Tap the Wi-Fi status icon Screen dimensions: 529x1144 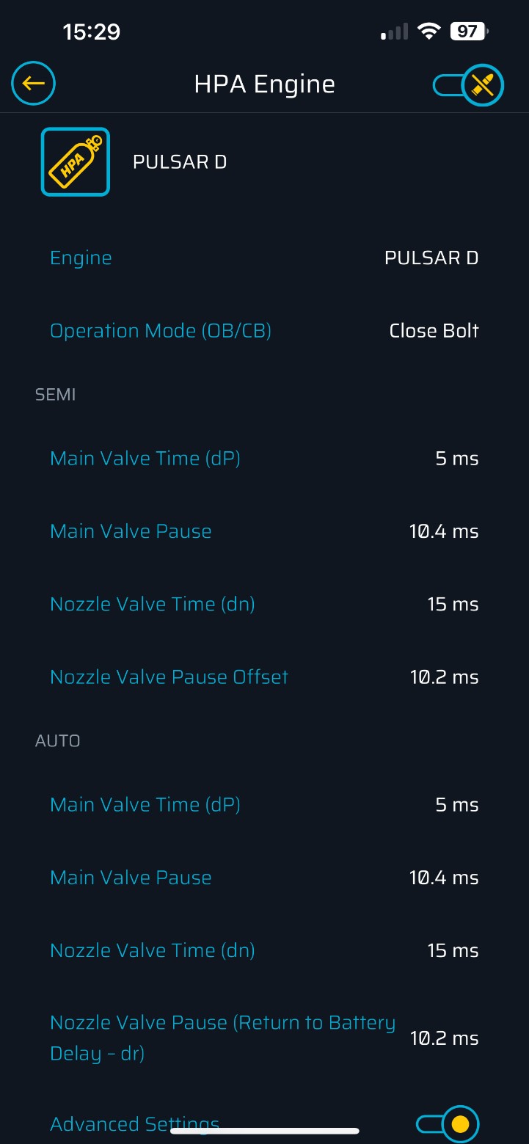pyautogui.click(x=428, y=32)
